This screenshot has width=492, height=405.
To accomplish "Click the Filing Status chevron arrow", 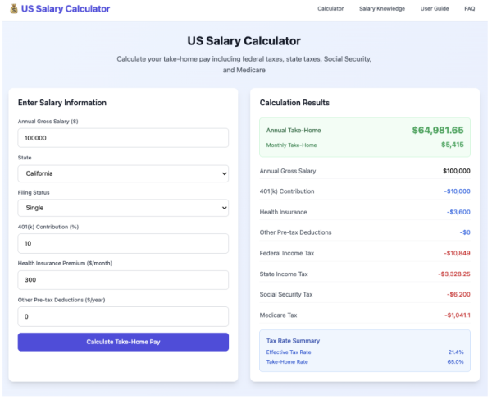I will (224, 208).
